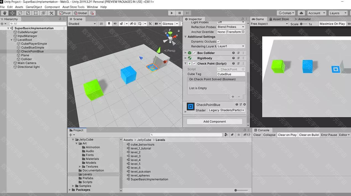This screenshot has width=351, height=196.
Task: Click the Play button
Action: click(x=172, y=13)
